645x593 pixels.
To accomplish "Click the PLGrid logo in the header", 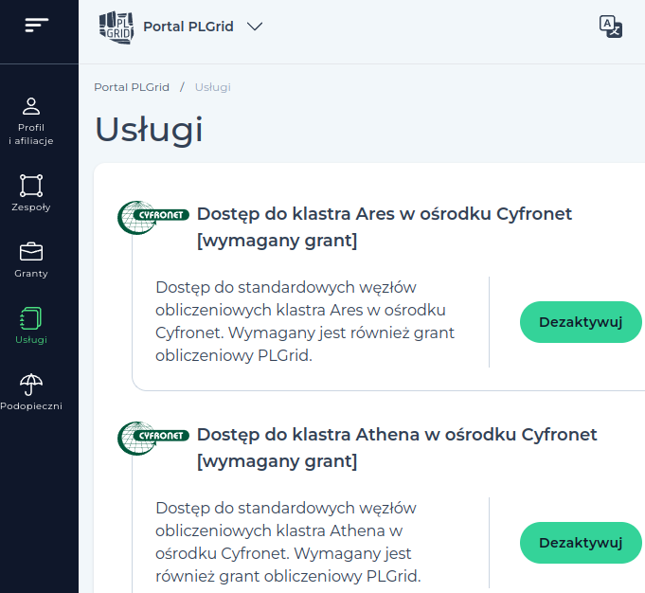I will pos(116,27).
